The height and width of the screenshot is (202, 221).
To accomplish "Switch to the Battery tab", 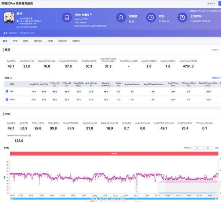I will click(x=76, y=41).
